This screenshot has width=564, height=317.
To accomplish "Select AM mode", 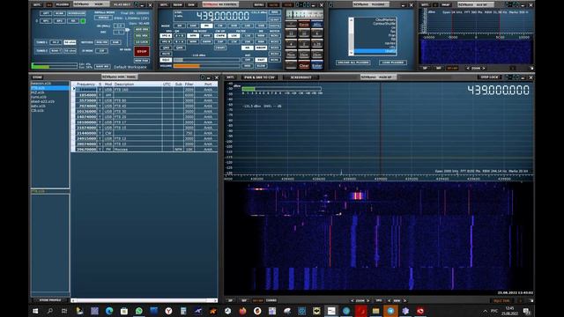I will pyautogui.click(x=180, y=26).
